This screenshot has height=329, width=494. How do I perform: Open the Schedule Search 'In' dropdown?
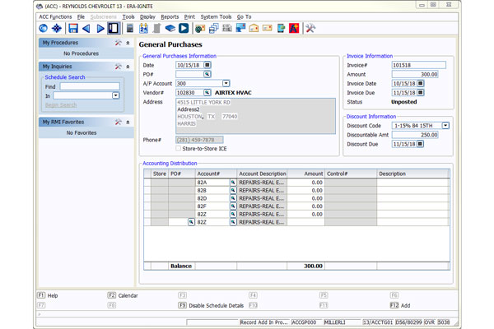click(115, 95)
